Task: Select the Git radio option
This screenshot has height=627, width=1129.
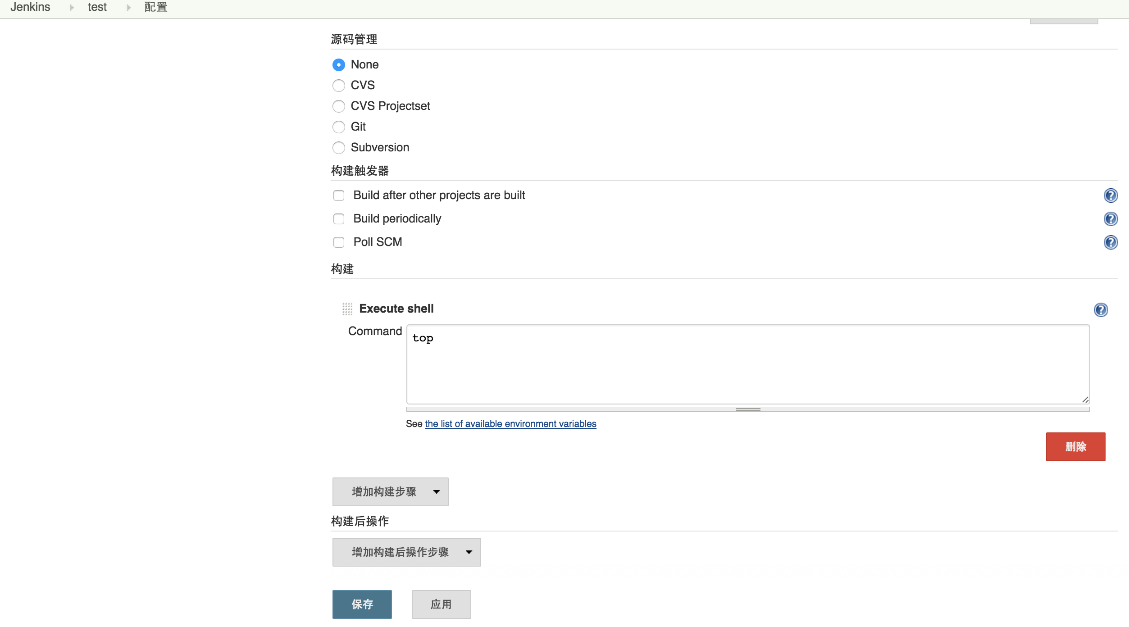Action: point(339,127)
